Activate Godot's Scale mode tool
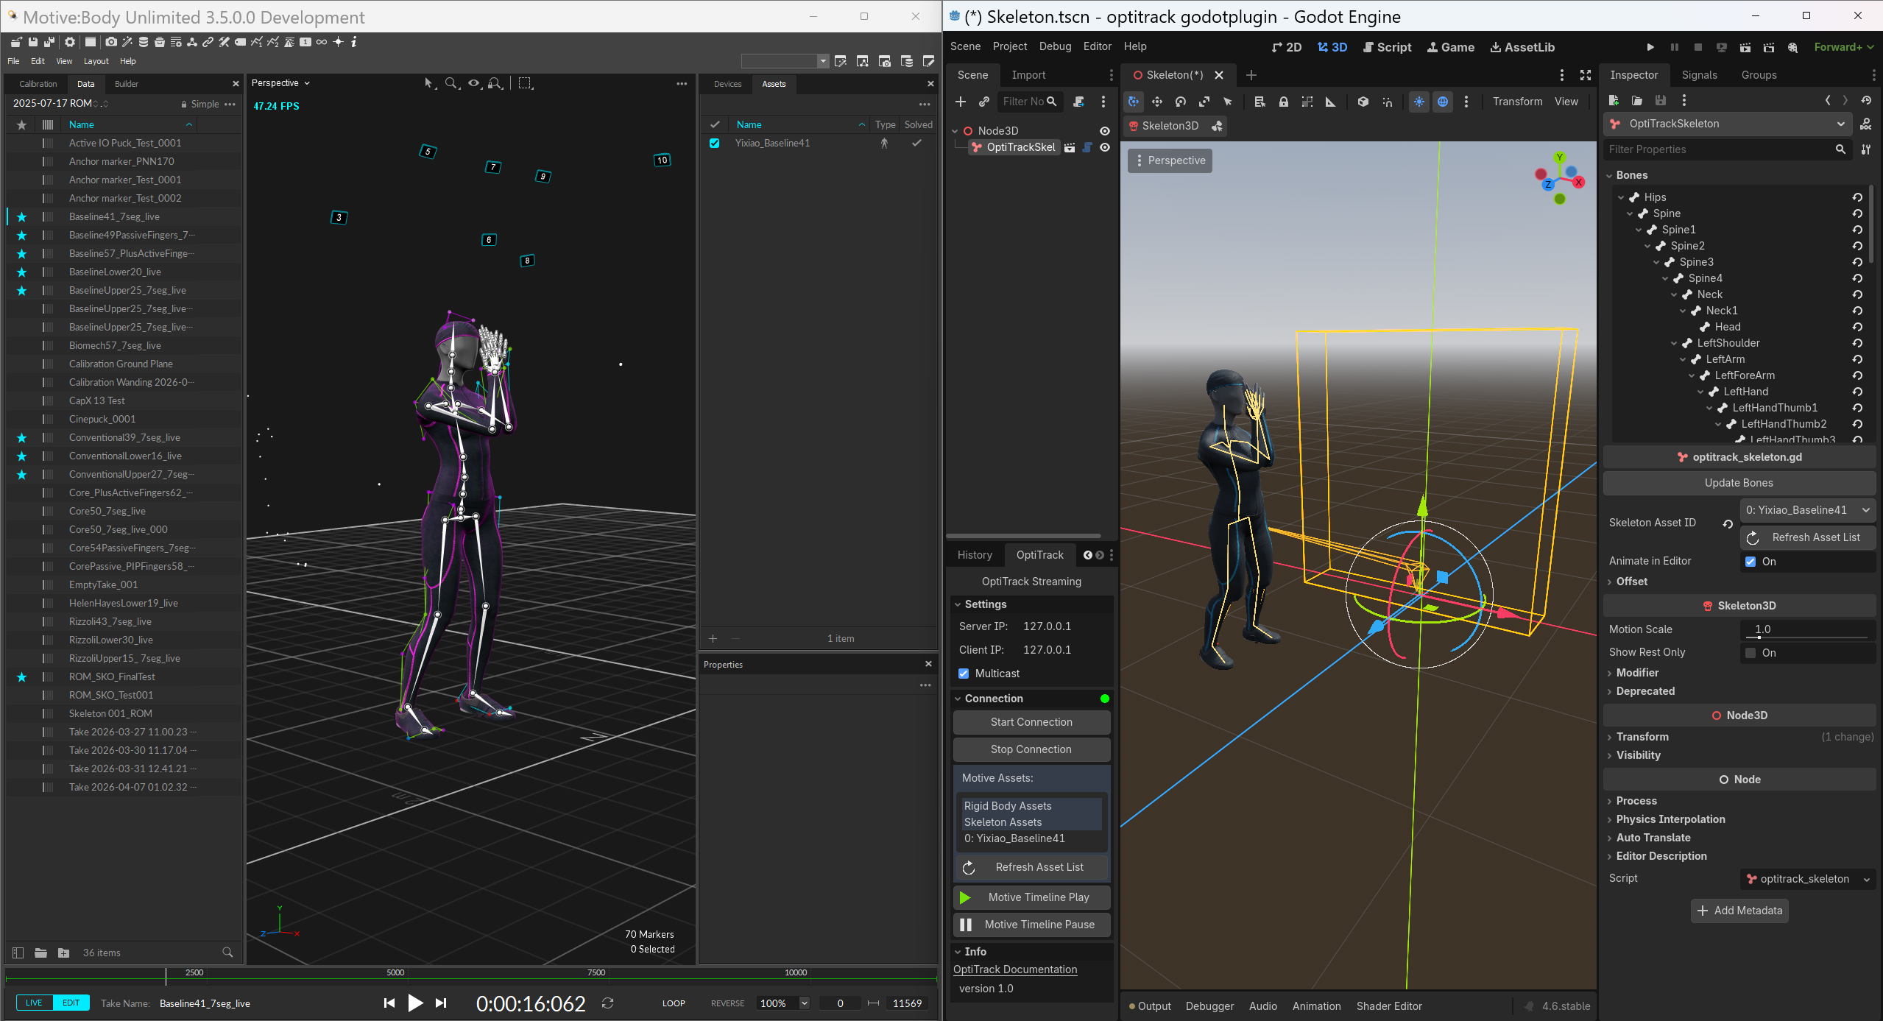Image resolution: width=1883 pixels, height=1021 pixels. 1204,102
